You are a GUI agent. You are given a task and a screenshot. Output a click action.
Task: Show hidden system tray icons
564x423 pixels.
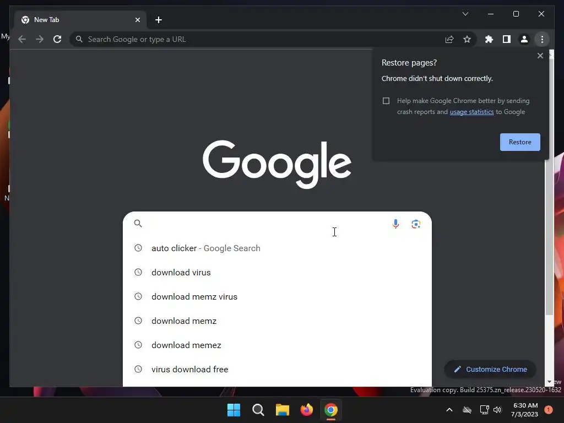(449, 410)
